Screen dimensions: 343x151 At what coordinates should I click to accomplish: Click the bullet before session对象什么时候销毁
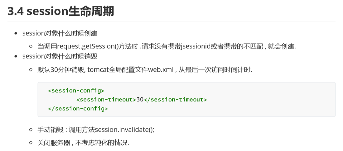tap(16, 56)
